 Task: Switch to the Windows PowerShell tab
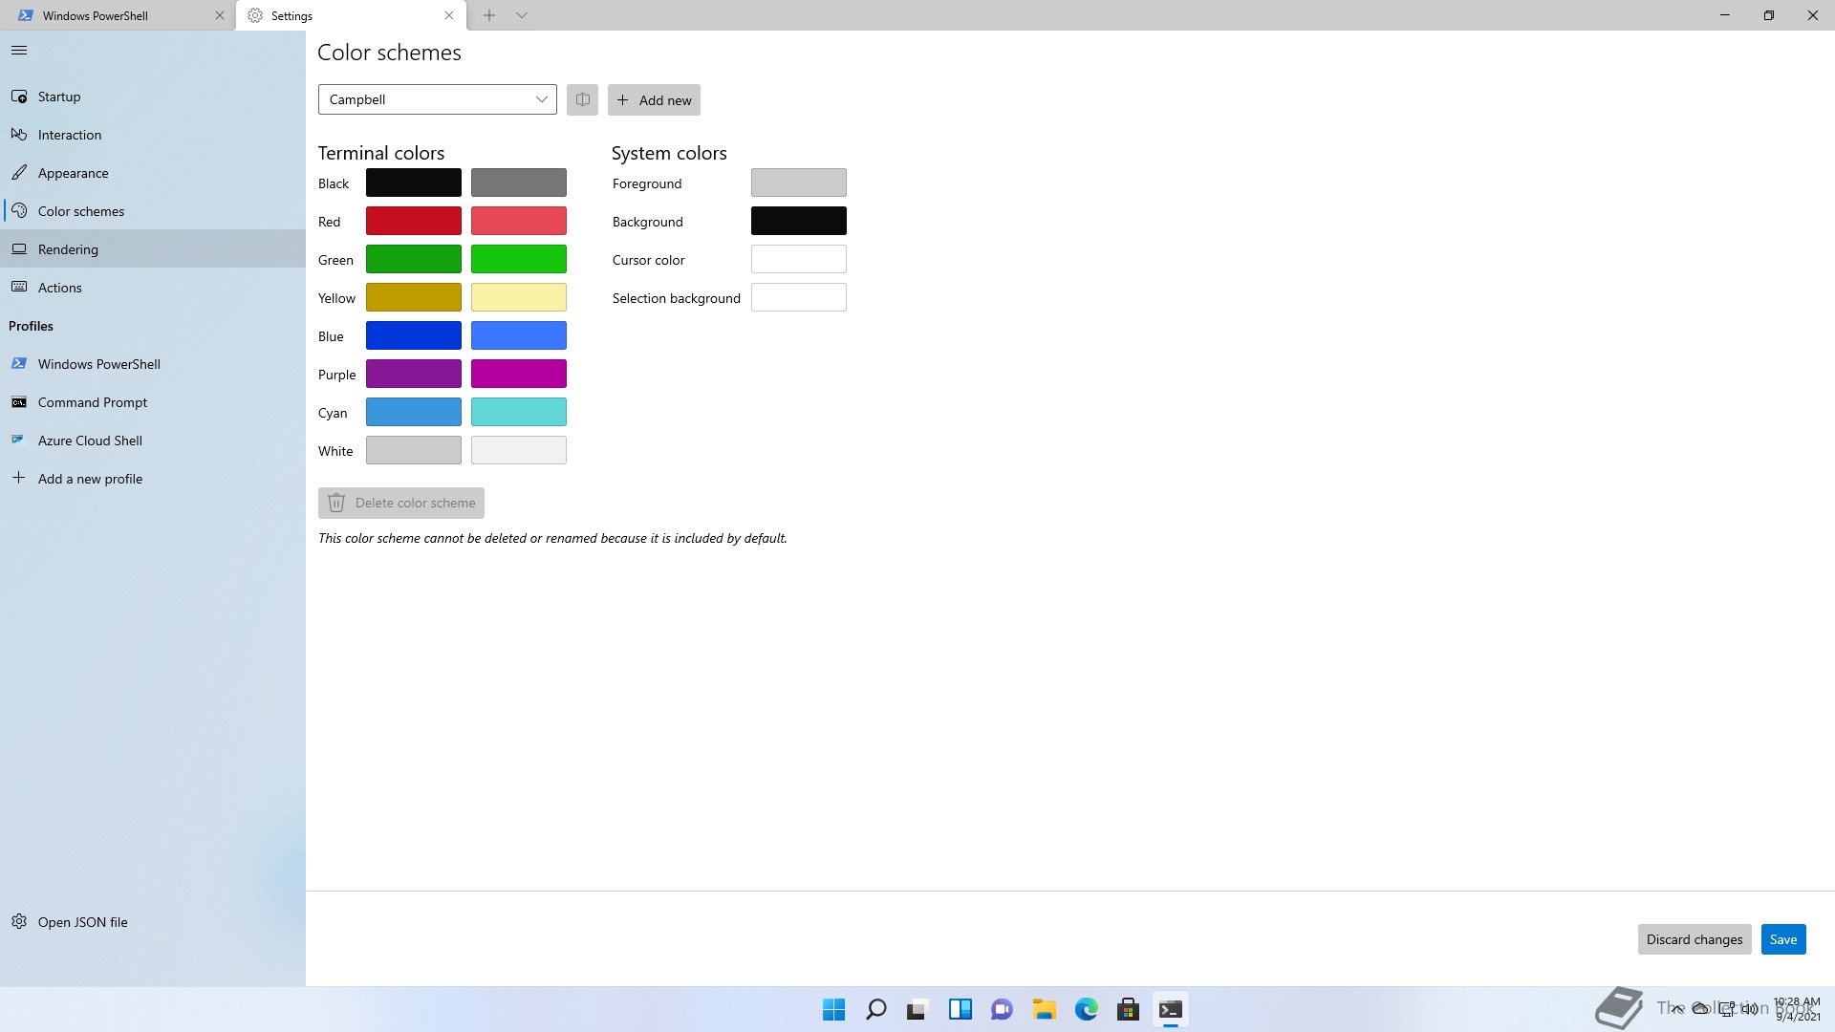(118, 15)
